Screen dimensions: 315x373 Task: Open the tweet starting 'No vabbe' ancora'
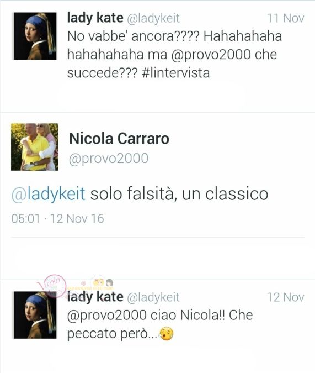coord(174,55)
